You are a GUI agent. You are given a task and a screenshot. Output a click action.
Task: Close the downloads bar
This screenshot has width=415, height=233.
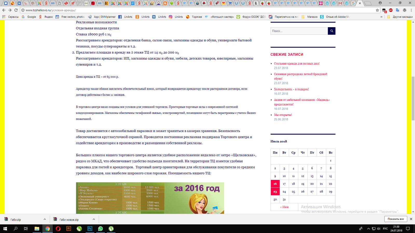[411, 219]
